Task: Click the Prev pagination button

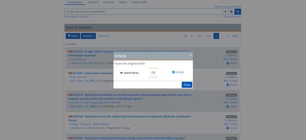Action: tap(209, 36)
